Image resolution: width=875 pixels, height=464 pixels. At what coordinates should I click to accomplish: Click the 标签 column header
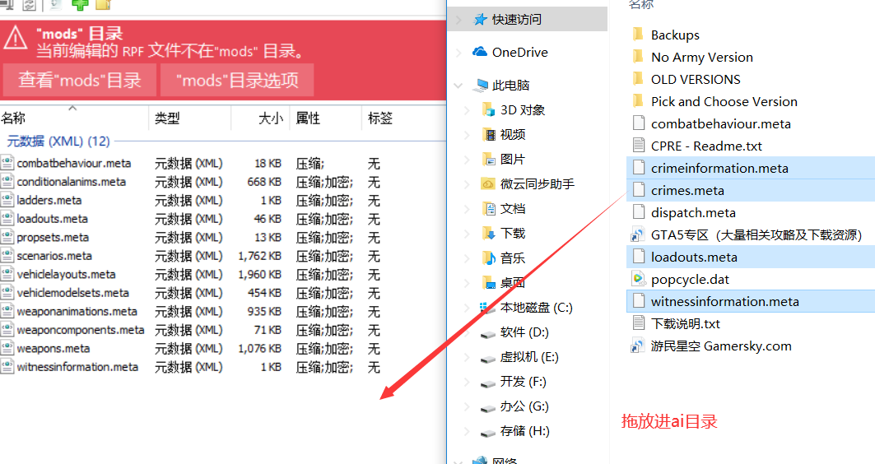[x=380, y=118]
